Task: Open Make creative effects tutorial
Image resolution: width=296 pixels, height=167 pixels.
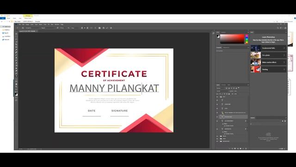Action: (x=268, y=62)
